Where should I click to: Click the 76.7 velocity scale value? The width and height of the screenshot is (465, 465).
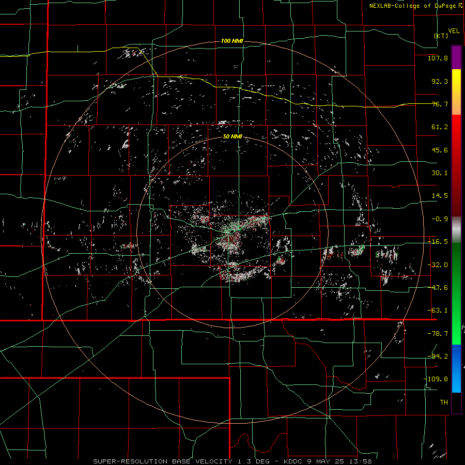pos(440,104)
